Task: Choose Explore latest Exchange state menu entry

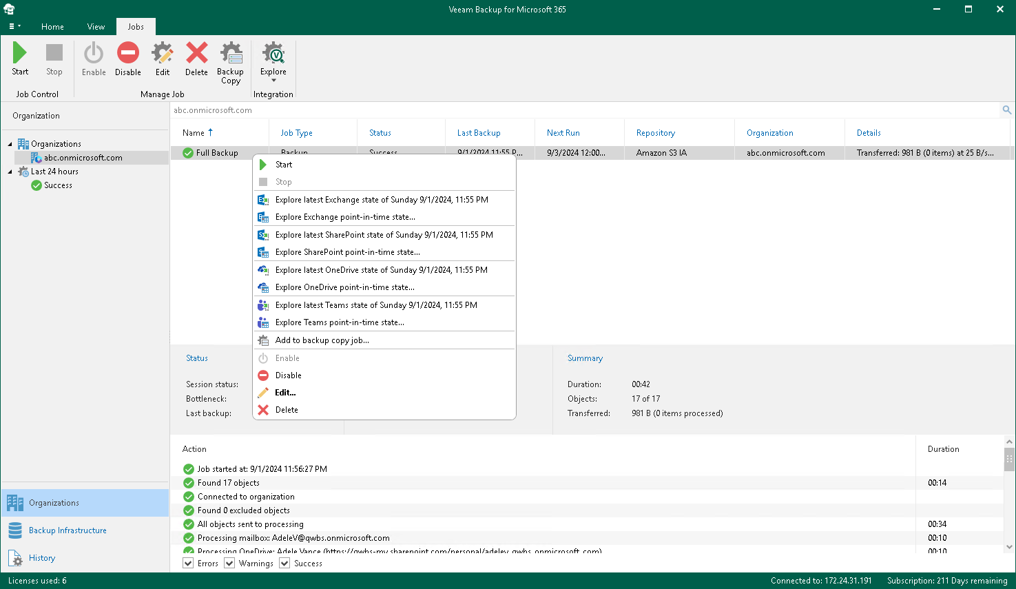Action: [384, 200]
